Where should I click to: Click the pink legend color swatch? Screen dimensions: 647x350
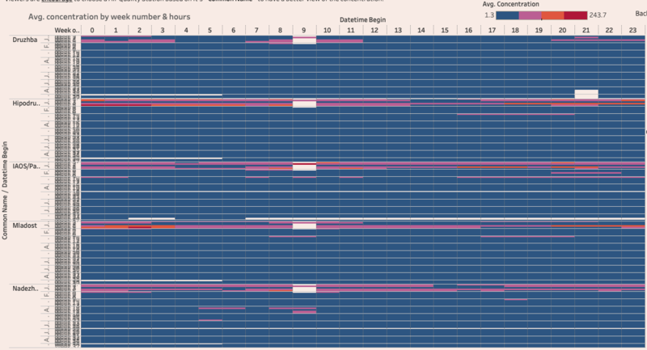[x=530, y=15]
